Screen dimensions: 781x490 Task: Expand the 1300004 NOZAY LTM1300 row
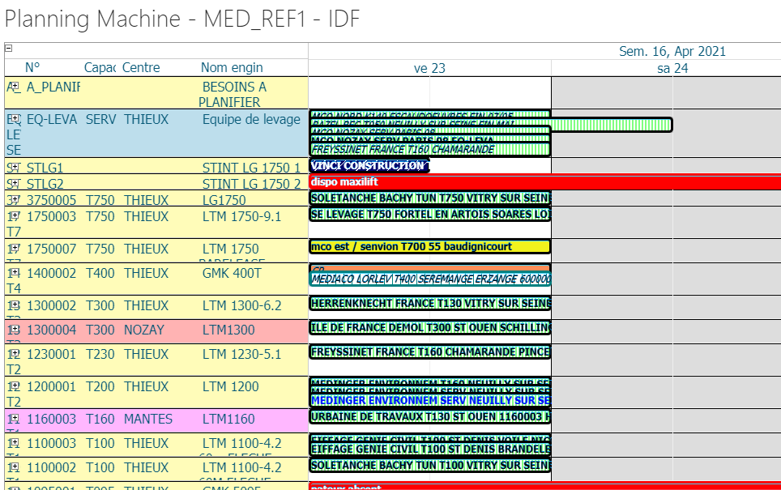[15, 329]
